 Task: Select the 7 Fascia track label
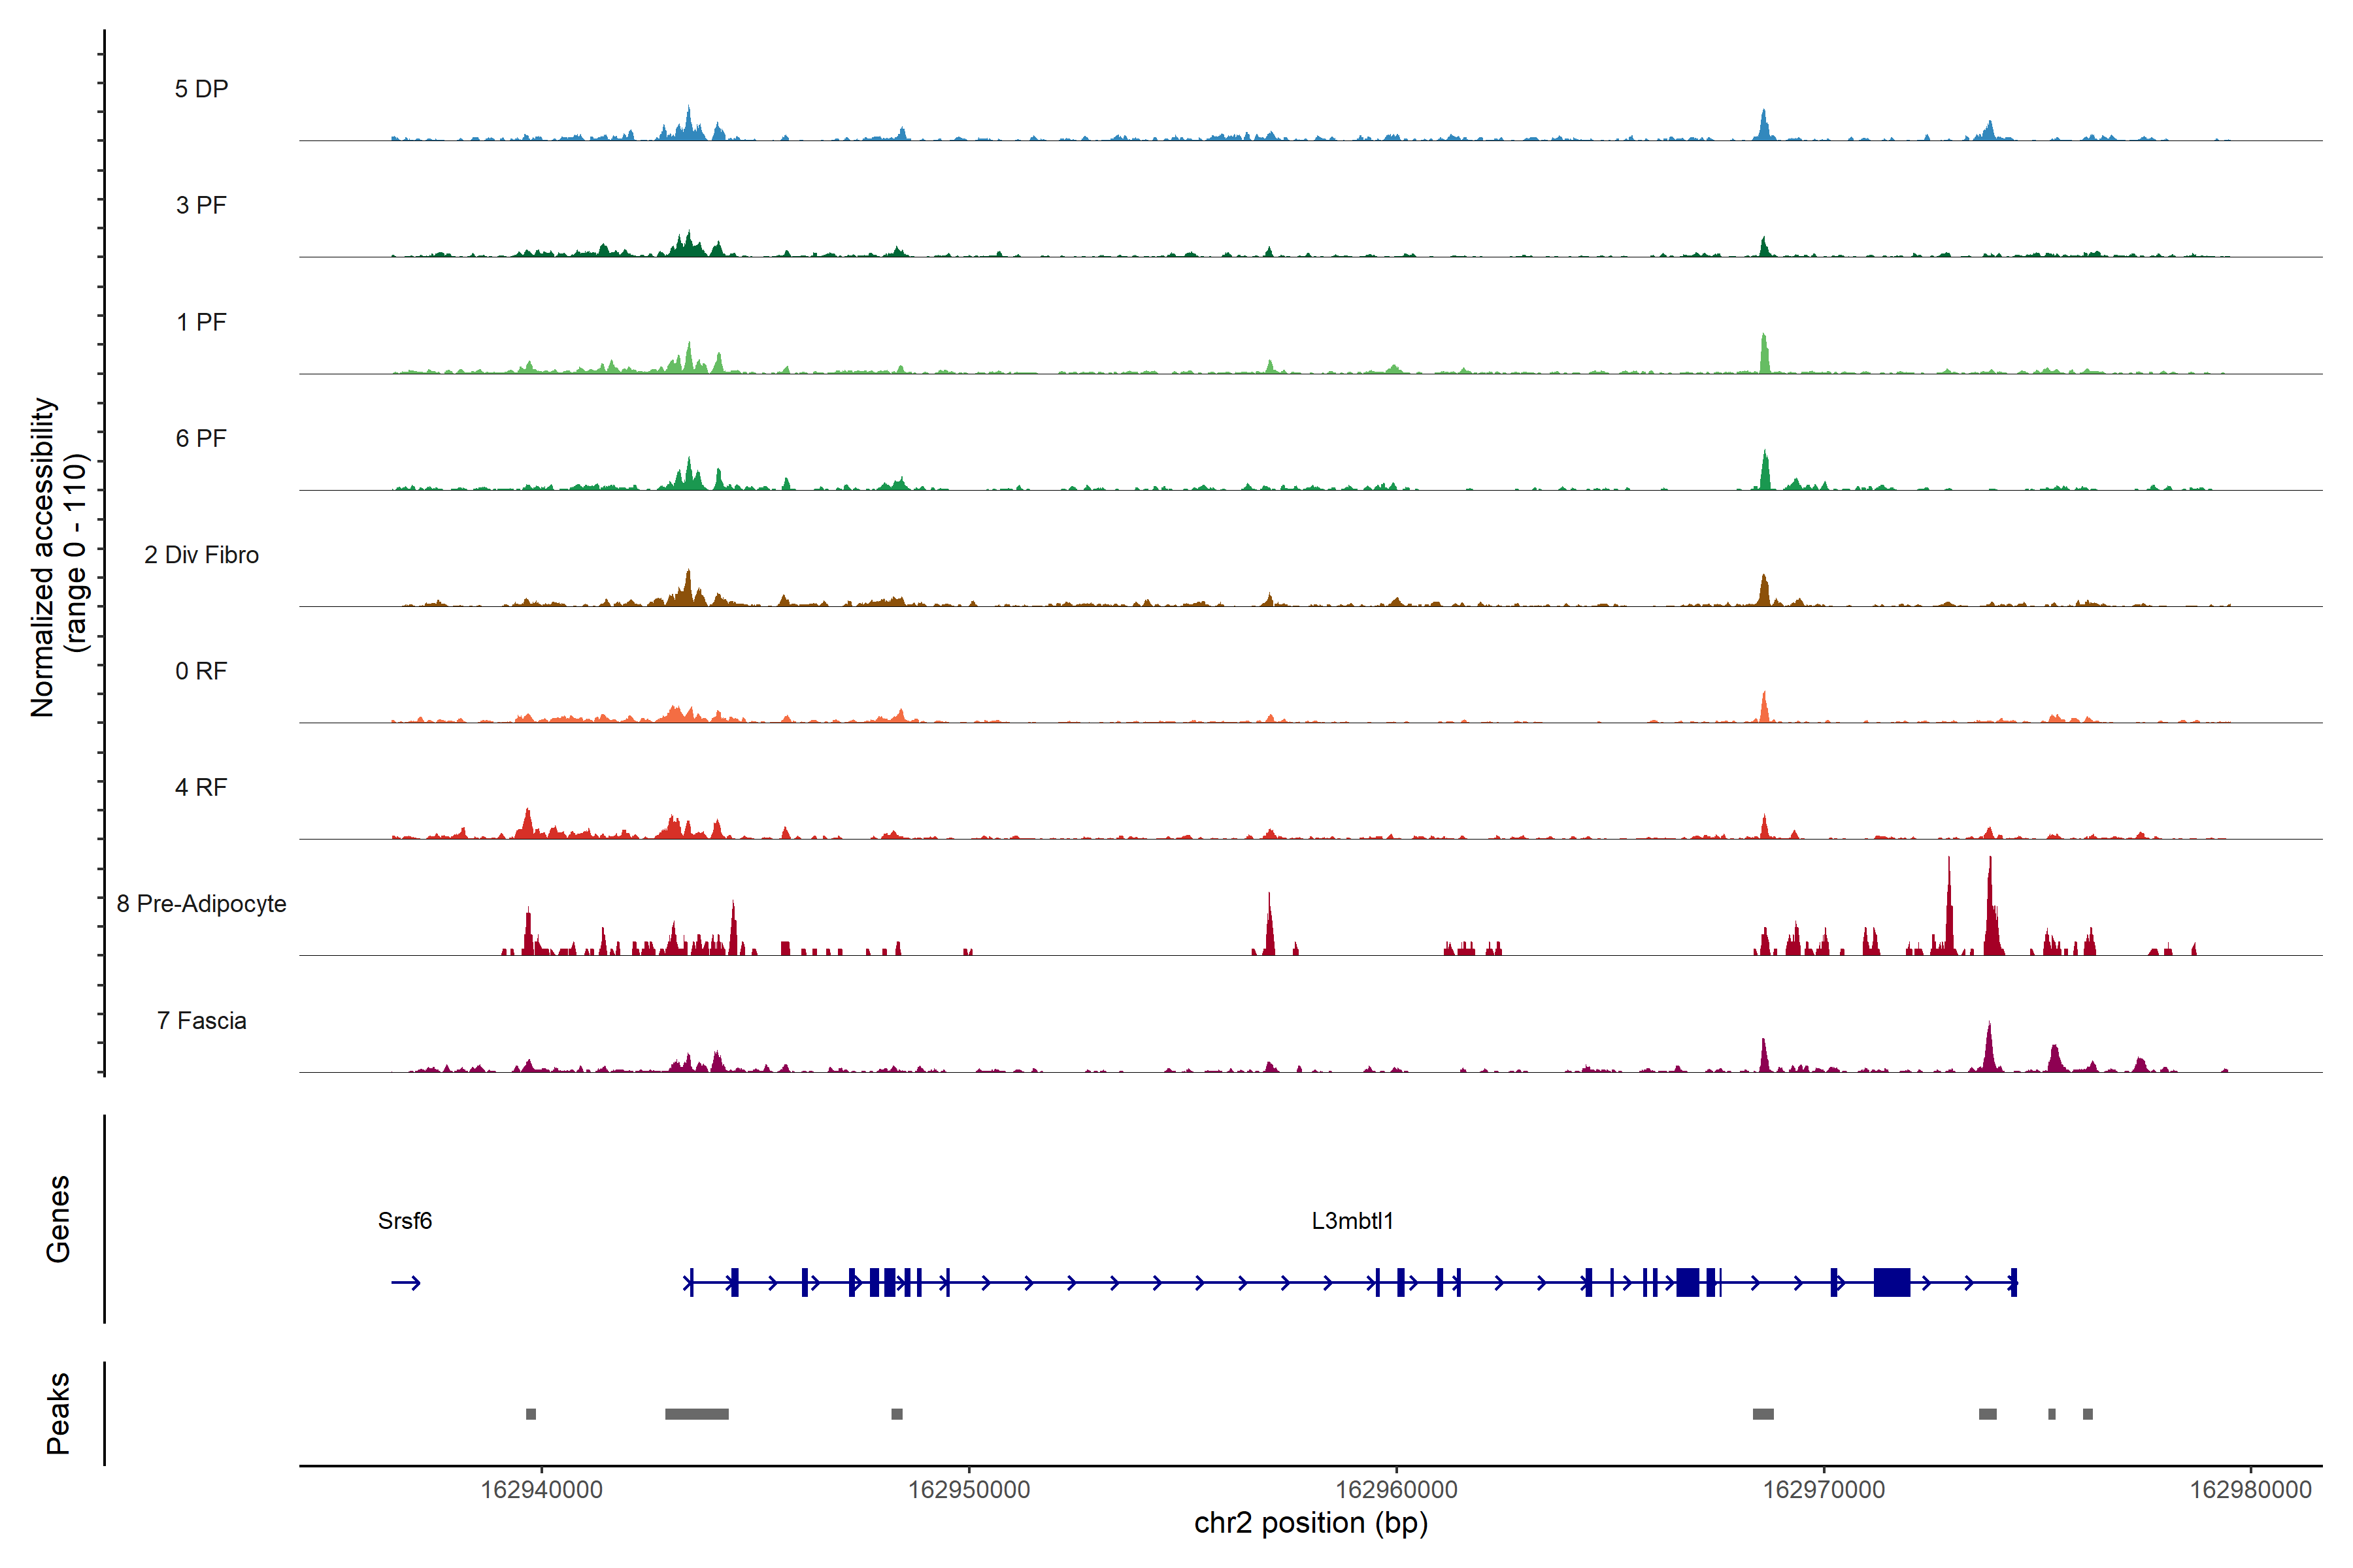[201, 1021]
